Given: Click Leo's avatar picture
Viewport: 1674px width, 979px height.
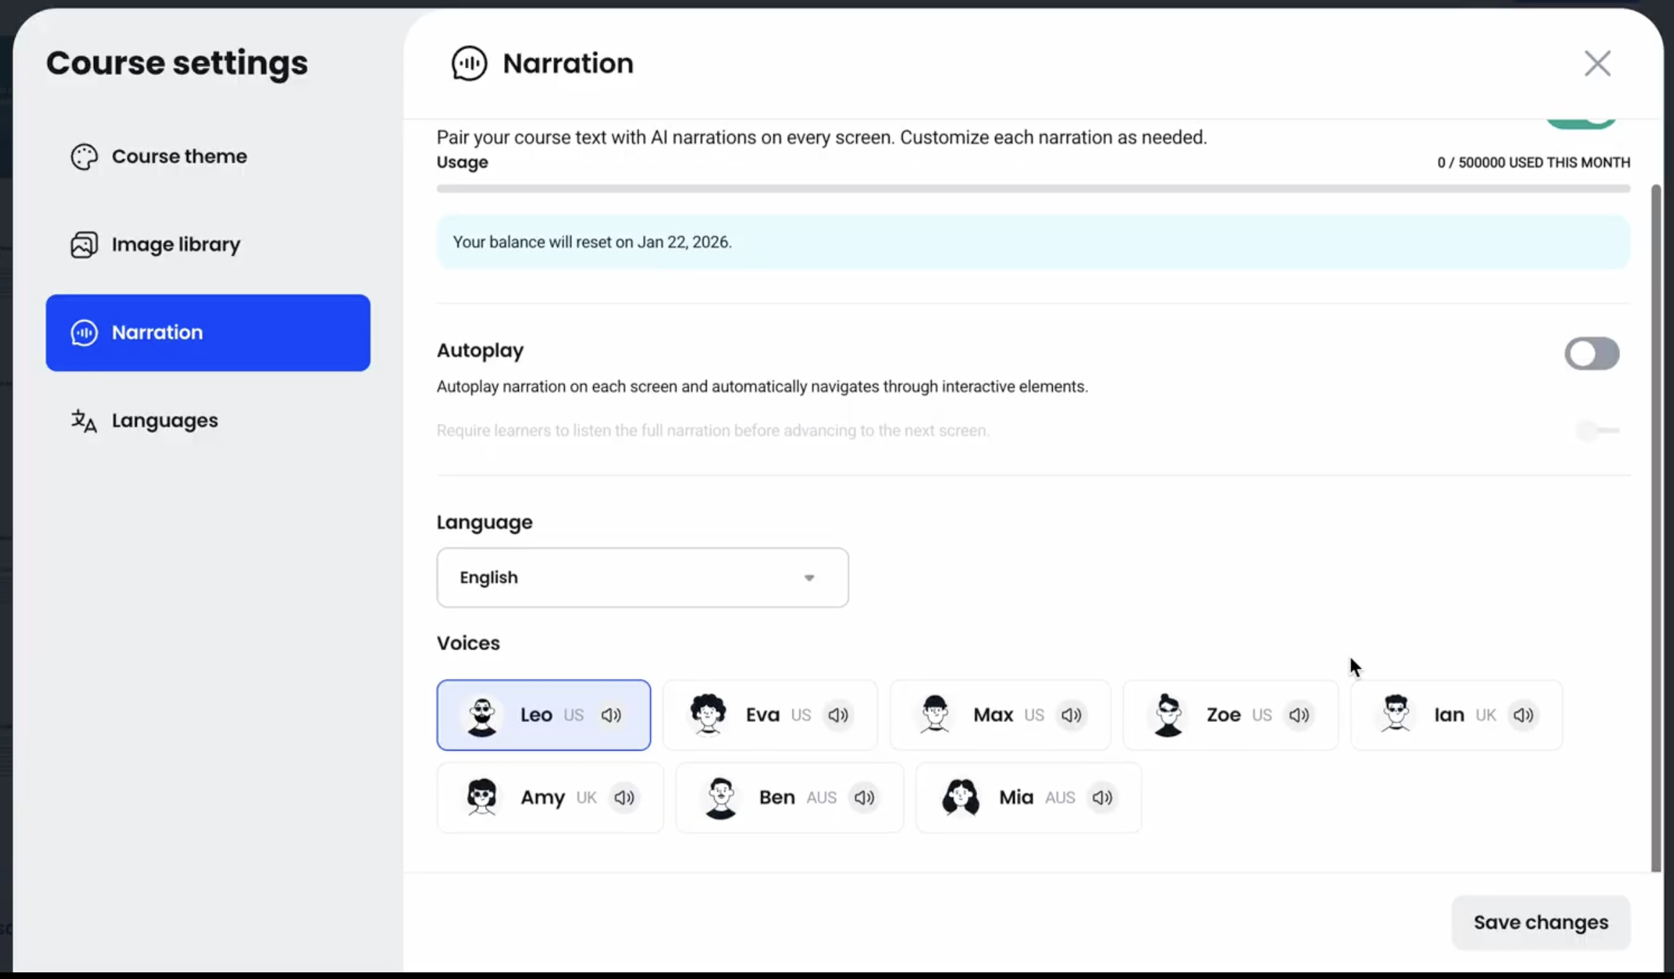Looking at the screenshot, I should point(482,716).
